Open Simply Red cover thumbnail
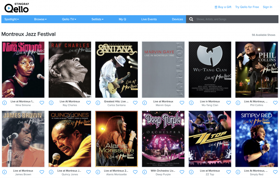This screenshot has width=280, height=178. coord(256,139)
